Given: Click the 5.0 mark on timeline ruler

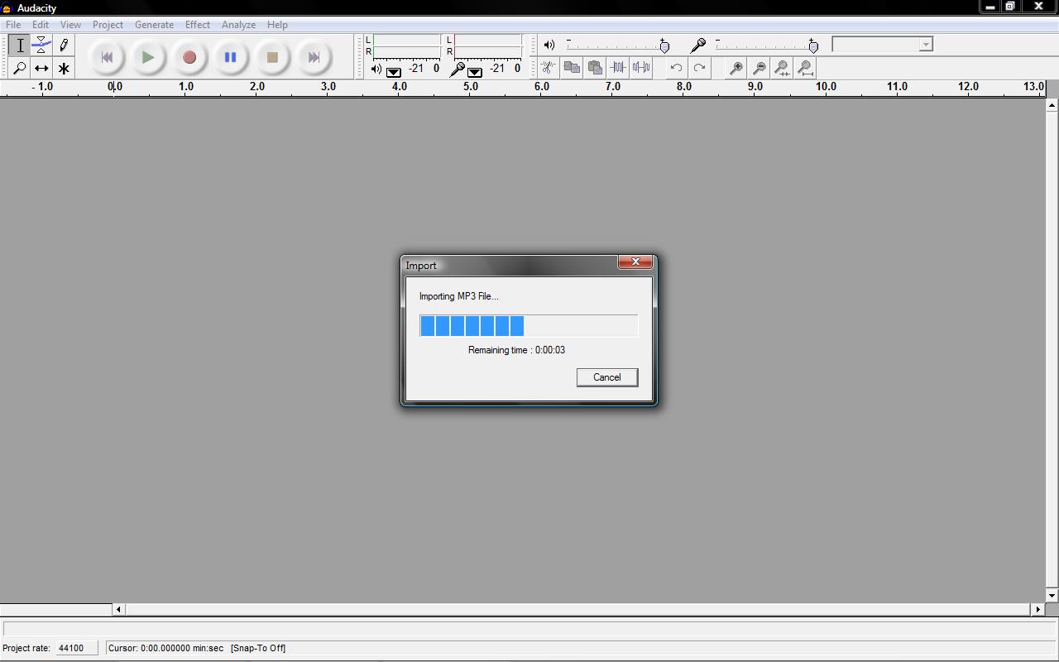Looking at the screenshot, I should pyautogui.click(x=471, y=86).
